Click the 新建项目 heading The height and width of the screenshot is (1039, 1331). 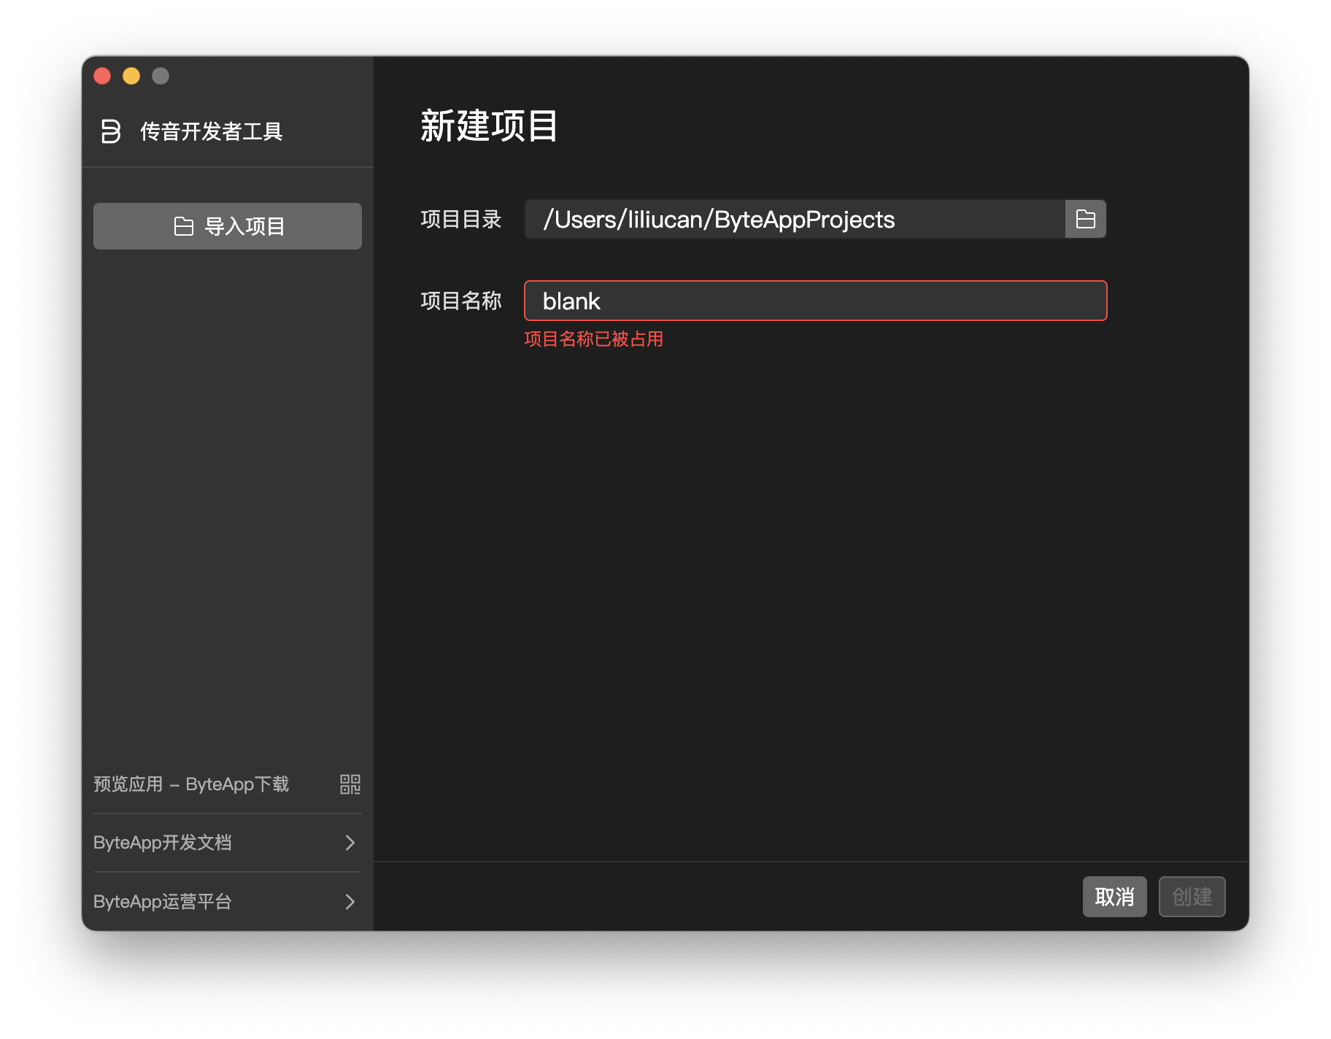489,125
